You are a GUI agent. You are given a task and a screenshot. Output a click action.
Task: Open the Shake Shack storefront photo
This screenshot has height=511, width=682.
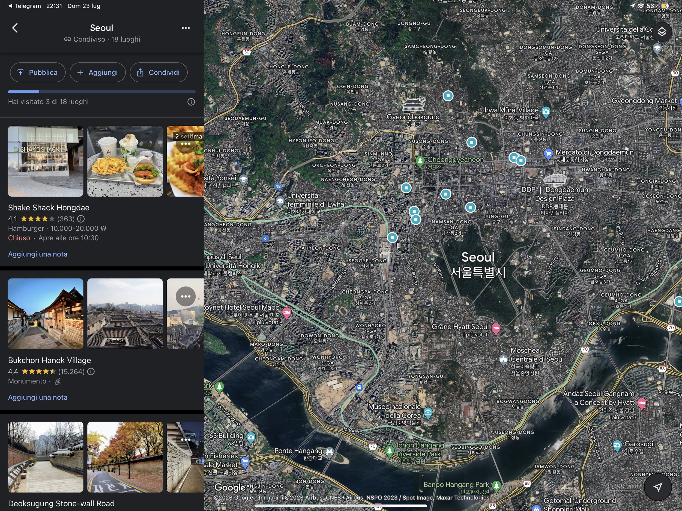(x=46, y=161)
